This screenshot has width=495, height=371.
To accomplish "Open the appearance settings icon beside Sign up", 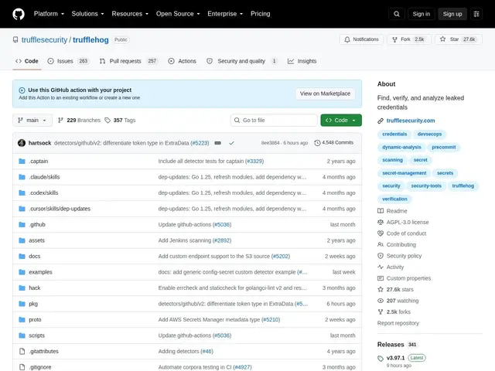I will click(476, 14).
